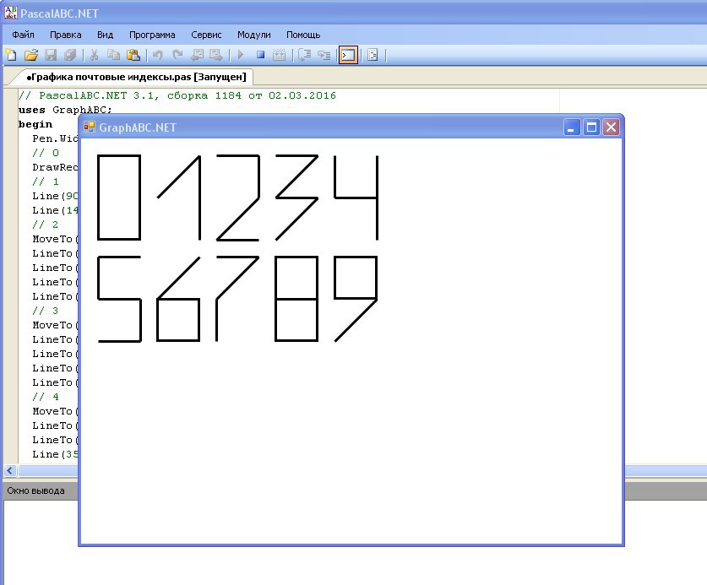
Task: Open the Файл menu
Action: pyautogui.click(x=23, y=35)
